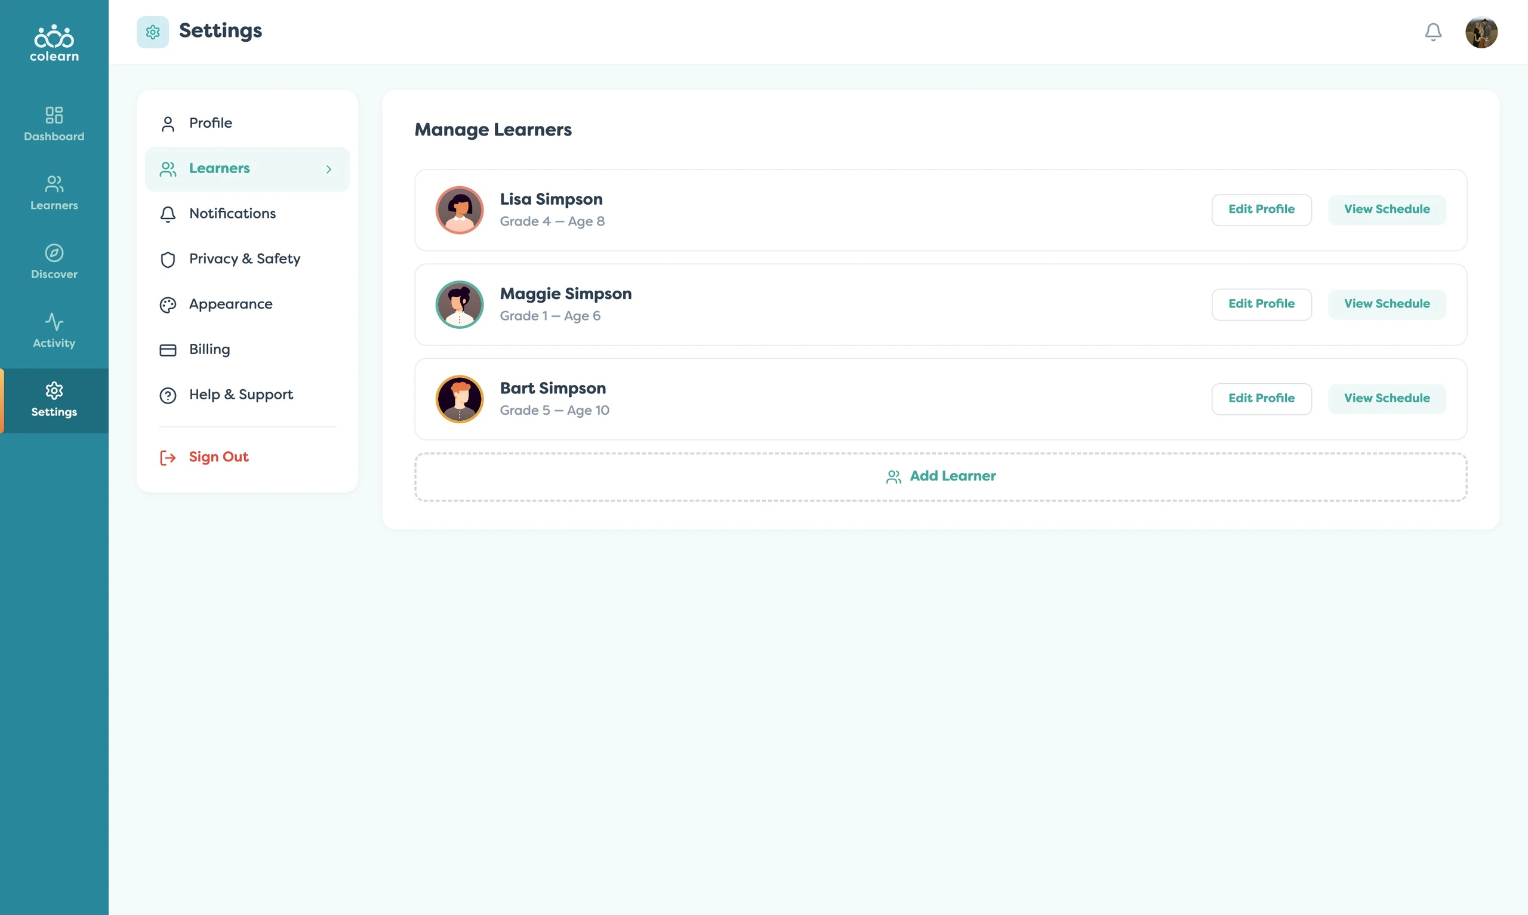Image resolution: width=1528 pixels, height=915 pixels.
Task: Expand the Learners chevron arrow
Action: [x=328, y=169]
